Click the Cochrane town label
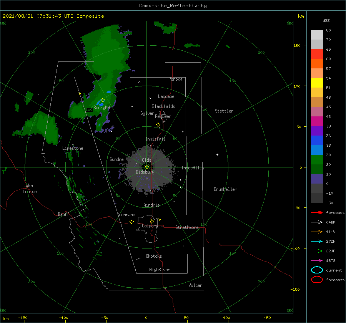 [126, 215]
